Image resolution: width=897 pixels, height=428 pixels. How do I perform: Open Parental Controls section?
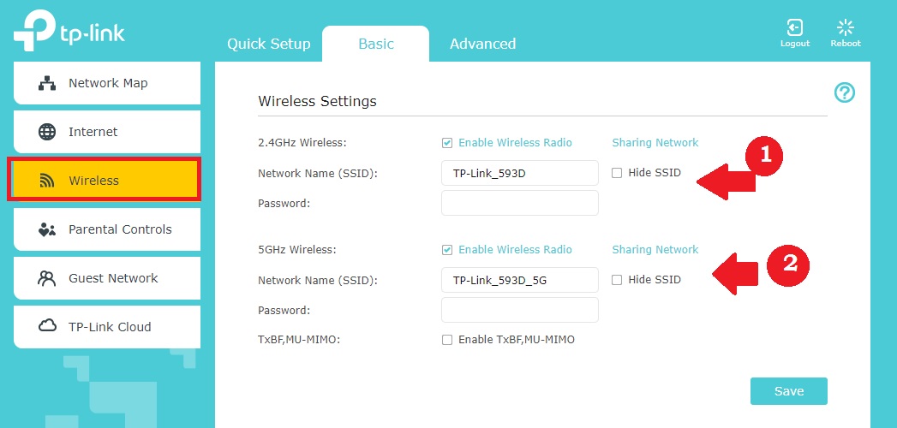click(x=107, y=229)
